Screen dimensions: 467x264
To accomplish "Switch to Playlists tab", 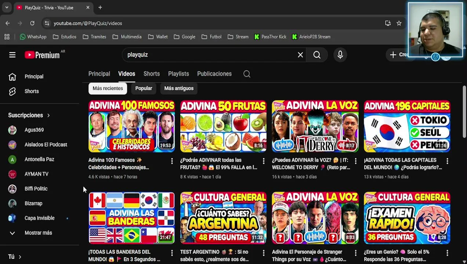I will [x=178, y=74].
